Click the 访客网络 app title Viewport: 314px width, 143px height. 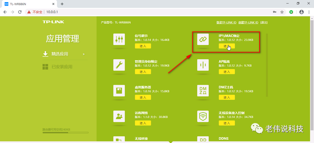pos(141,113)
